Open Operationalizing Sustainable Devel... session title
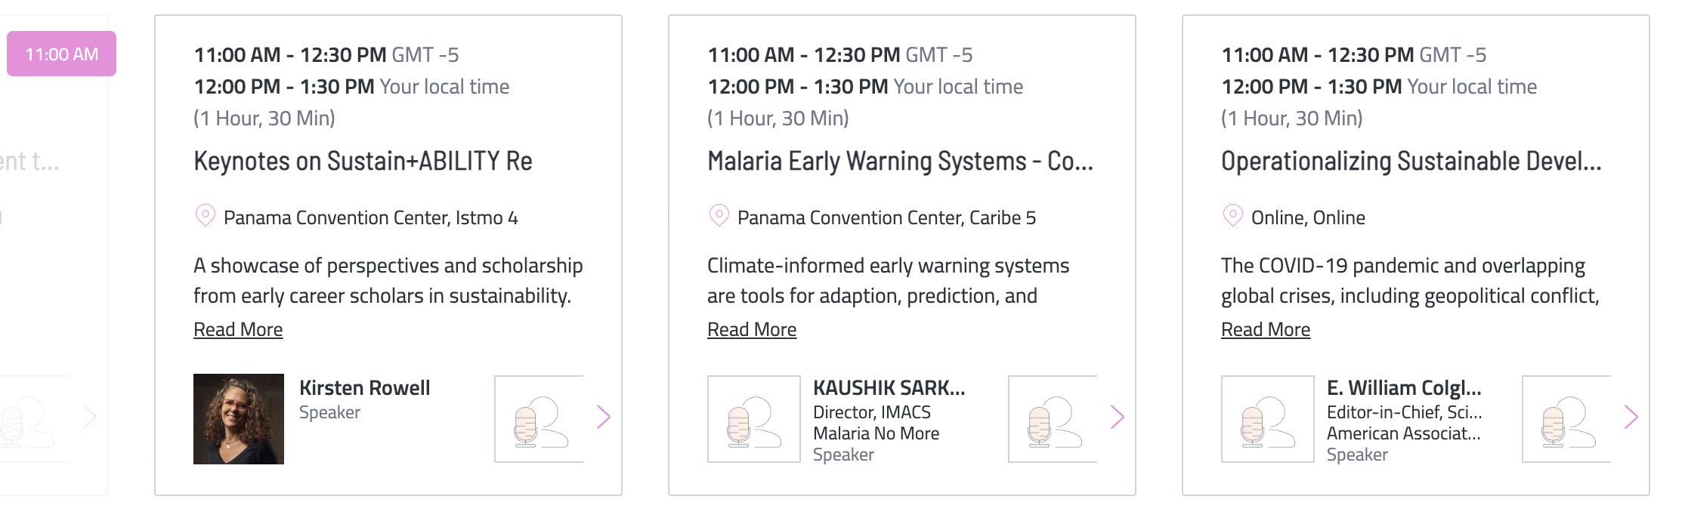 [1411, 161]
